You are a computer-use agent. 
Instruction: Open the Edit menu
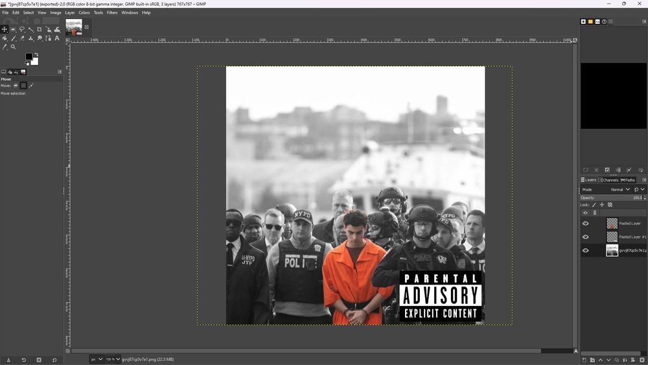tap(16, 12)
